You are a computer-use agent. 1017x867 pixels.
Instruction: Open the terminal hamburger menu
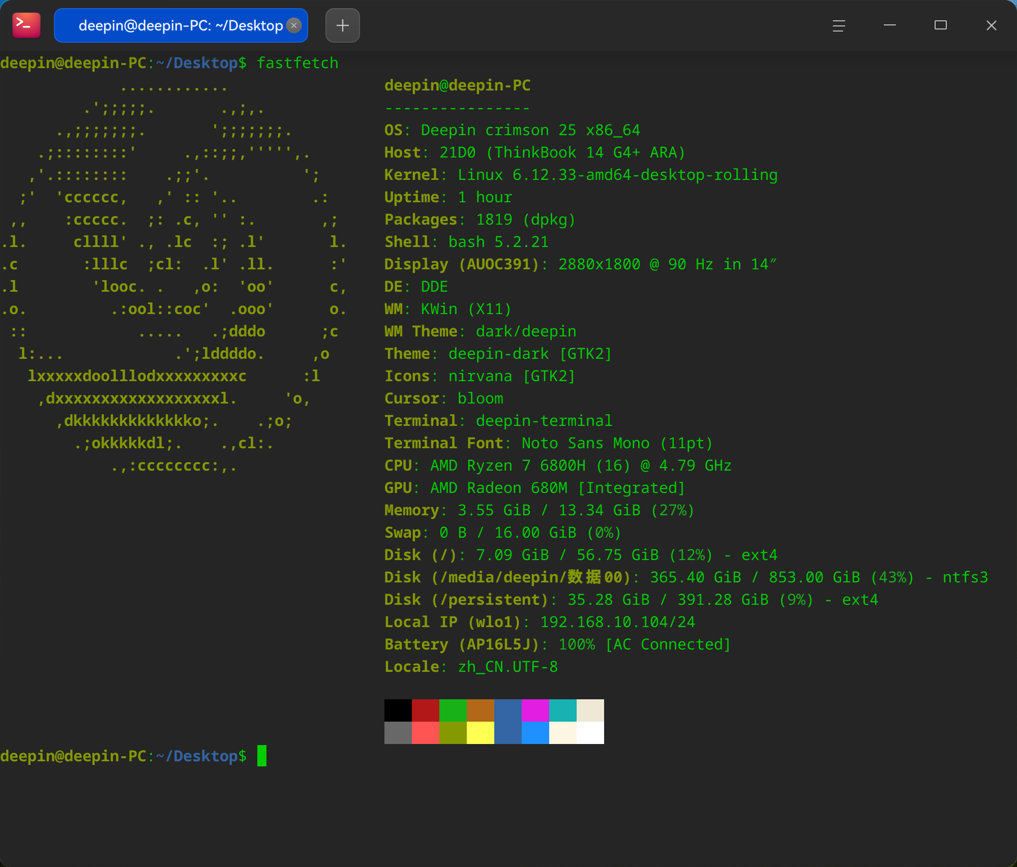pyautogui.click(x=839, y=25)
